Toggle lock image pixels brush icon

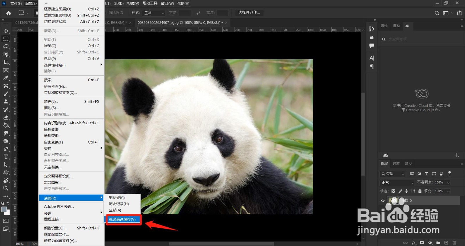point(400,191)
